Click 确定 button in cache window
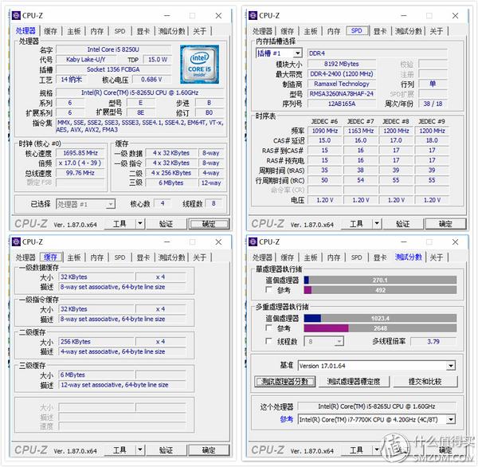Viewport: 478px width, 467px height. [209, 450]
